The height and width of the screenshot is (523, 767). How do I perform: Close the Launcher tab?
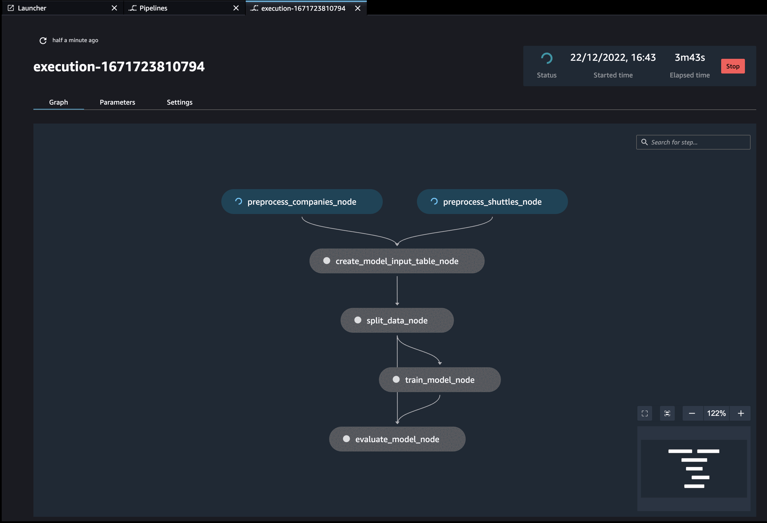tap(114, 8)
